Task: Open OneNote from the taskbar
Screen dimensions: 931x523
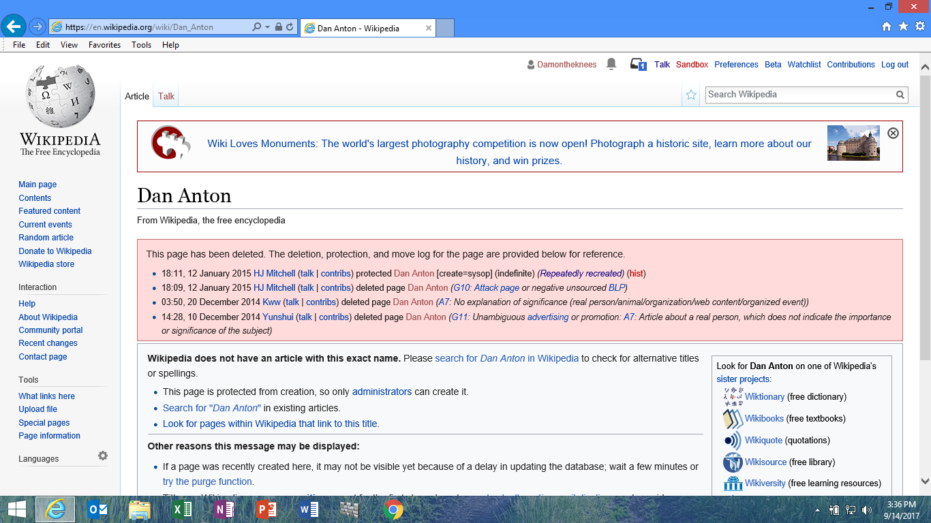Action: click(x=224, y=509)
